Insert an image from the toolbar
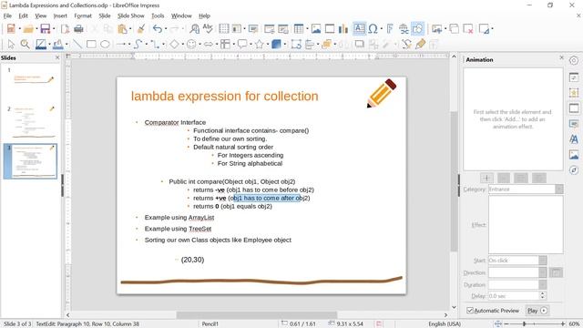This screenshot has width=583, height=328. pyautogui.click(x=316, y=28)
